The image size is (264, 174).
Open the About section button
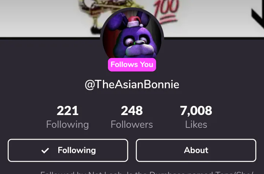(x=196, y=151)
